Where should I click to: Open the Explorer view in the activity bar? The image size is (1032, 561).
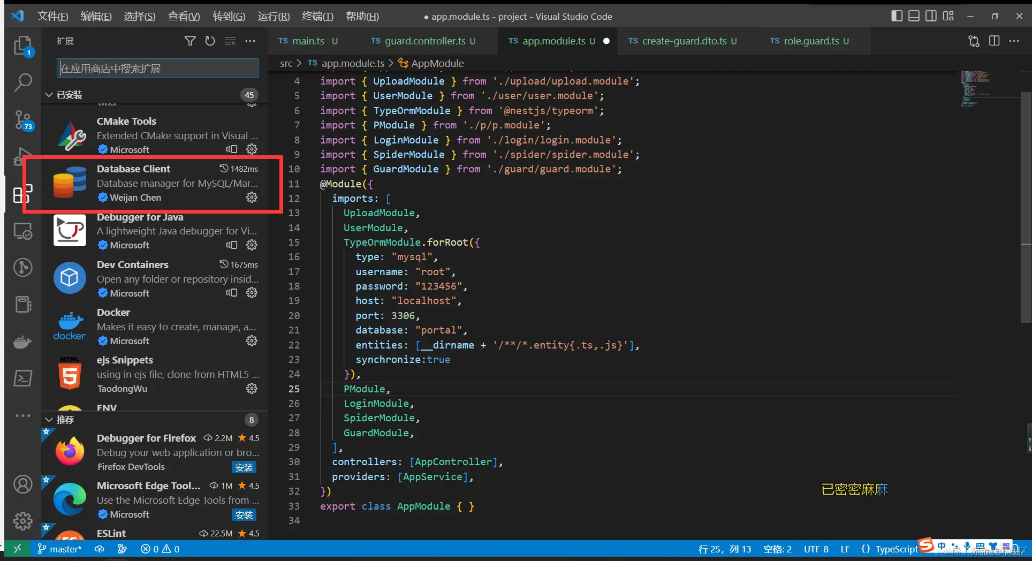click(22, 47)
